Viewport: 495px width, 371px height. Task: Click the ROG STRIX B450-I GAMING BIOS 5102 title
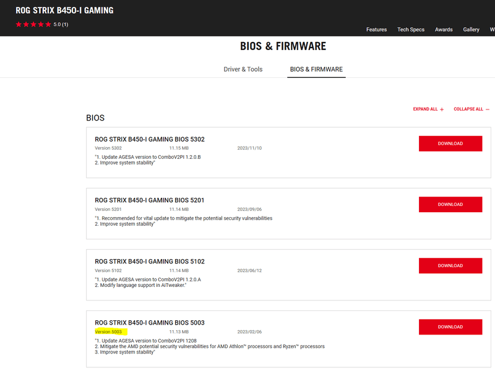[x=150, y=261]
